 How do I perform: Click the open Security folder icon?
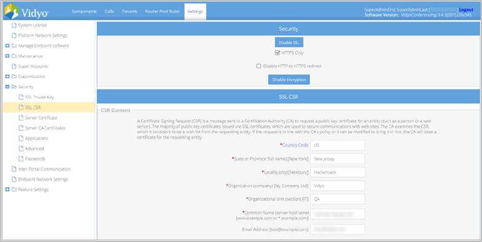pos(14,87)
